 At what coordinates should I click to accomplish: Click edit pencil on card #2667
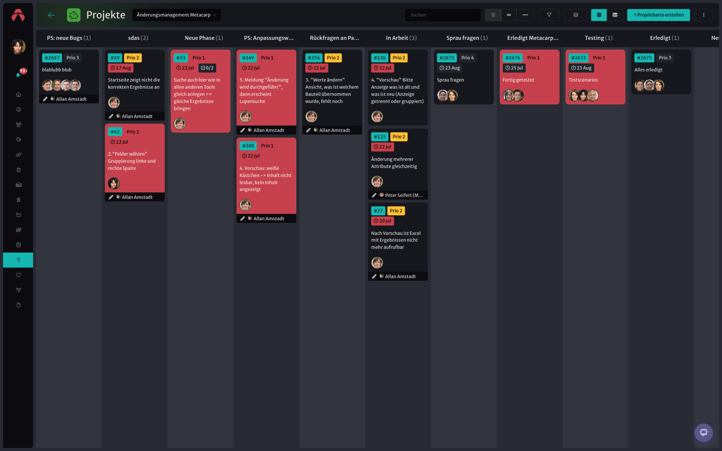point(45,99)
